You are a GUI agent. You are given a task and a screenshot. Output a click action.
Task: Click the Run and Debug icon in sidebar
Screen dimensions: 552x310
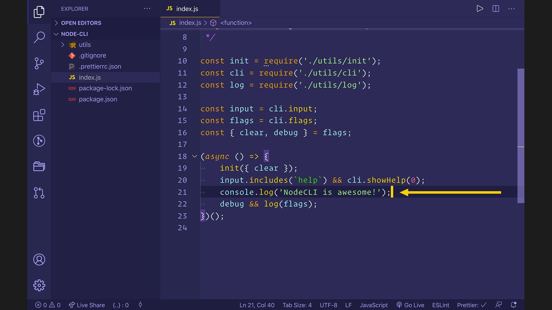(x=39, y=89)
